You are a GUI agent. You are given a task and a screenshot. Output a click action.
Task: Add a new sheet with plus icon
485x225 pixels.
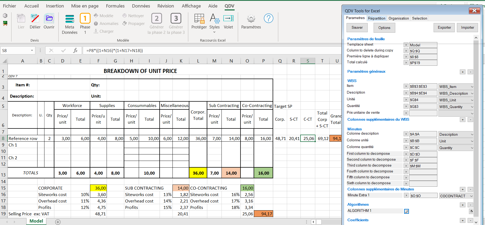pos(58,222)
